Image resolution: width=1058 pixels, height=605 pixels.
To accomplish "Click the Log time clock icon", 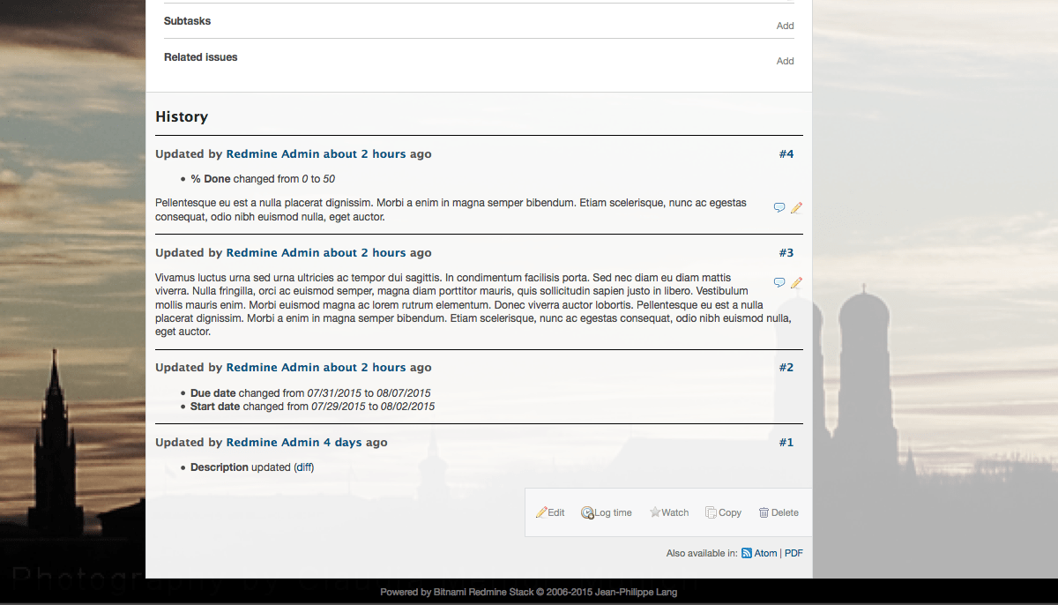I will [587, 512].
